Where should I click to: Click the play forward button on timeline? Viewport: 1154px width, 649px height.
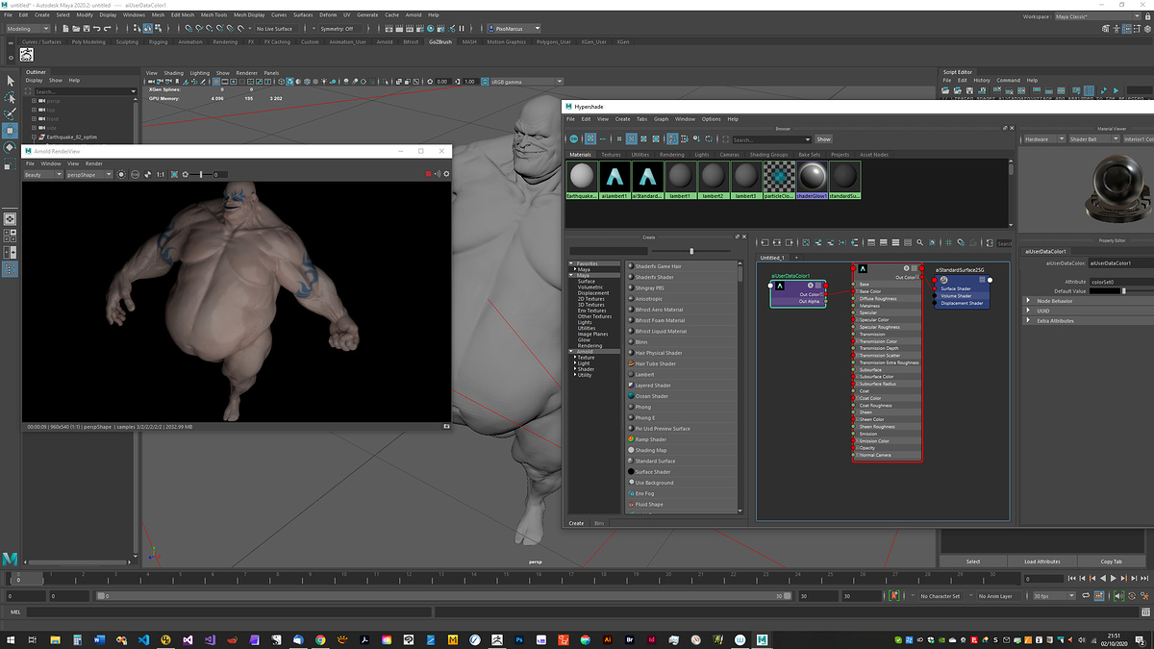(1113, 579)
